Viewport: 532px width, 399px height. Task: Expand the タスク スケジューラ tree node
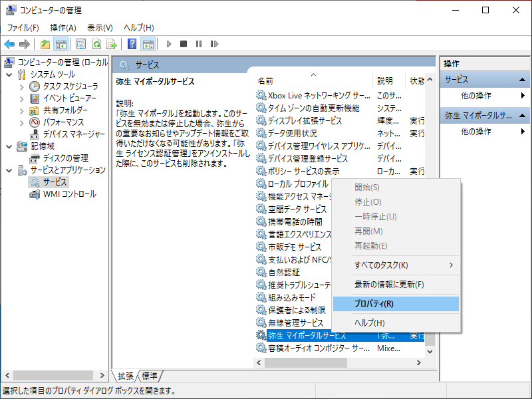click(22, 87)
